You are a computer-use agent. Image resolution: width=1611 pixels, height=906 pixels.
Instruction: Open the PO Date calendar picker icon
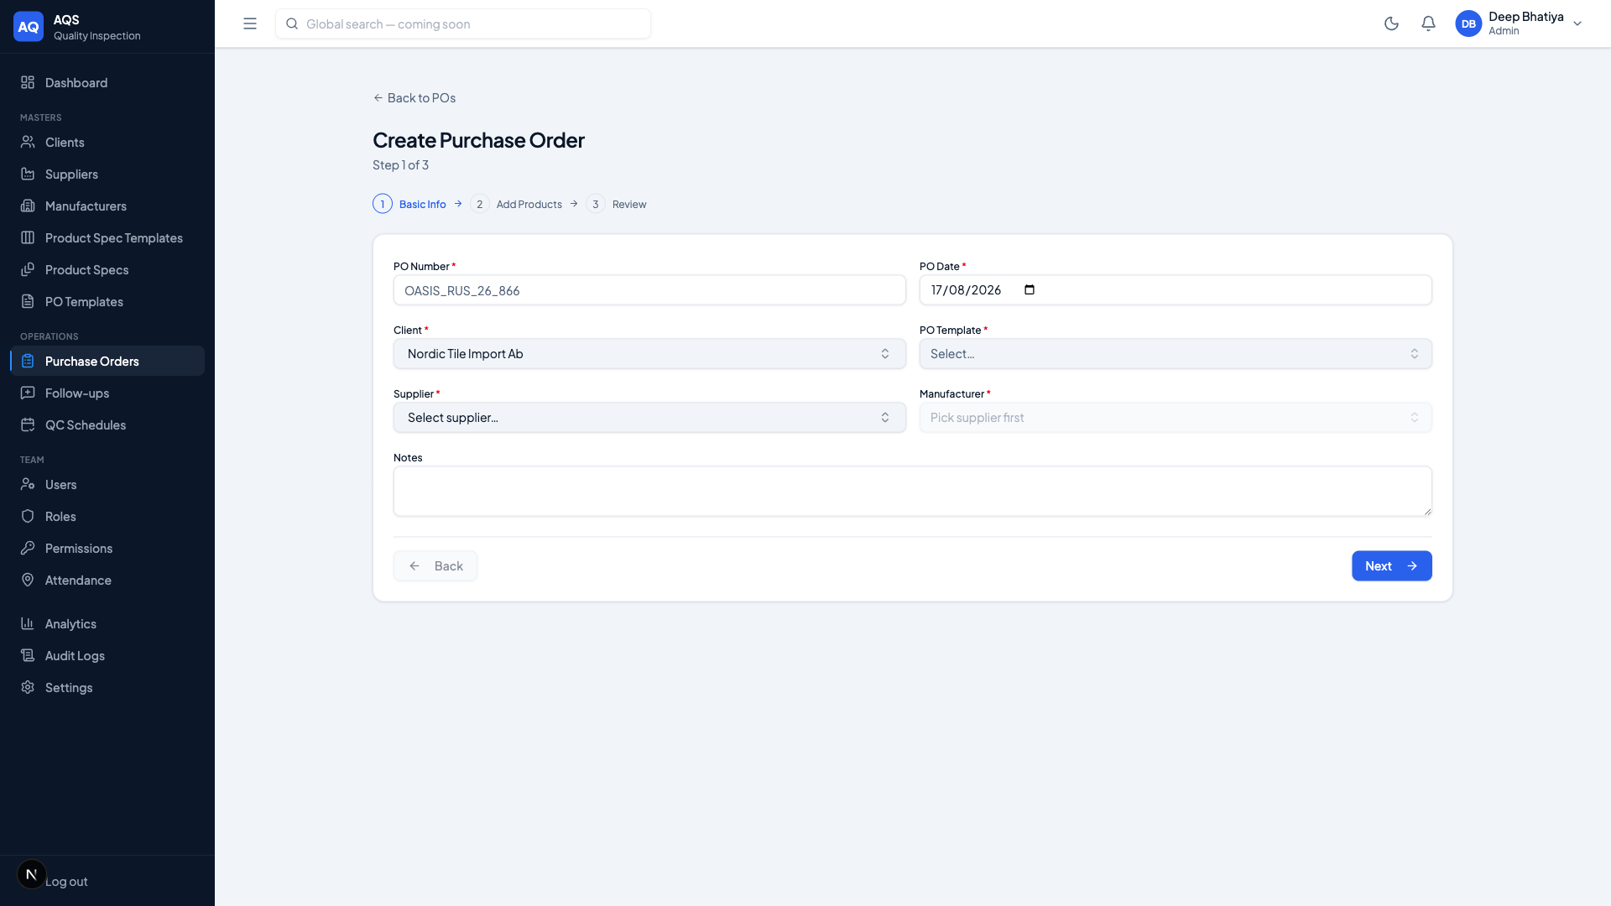1030,290
